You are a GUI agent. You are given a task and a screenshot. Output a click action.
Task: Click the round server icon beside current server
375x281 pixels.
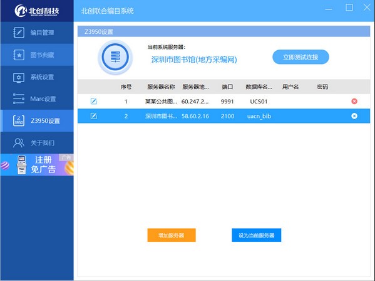(x=115, y=57)
